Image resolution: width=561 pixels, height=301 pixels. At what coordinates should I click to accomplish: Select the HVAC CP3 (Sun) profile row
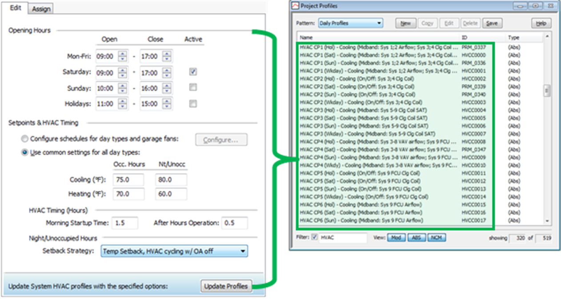click(x=420, y=126)
